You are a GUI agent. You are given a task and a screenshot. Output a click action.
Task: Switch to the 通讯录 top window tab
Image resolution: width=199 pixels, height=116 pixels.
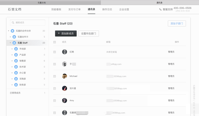click(150, 2)
